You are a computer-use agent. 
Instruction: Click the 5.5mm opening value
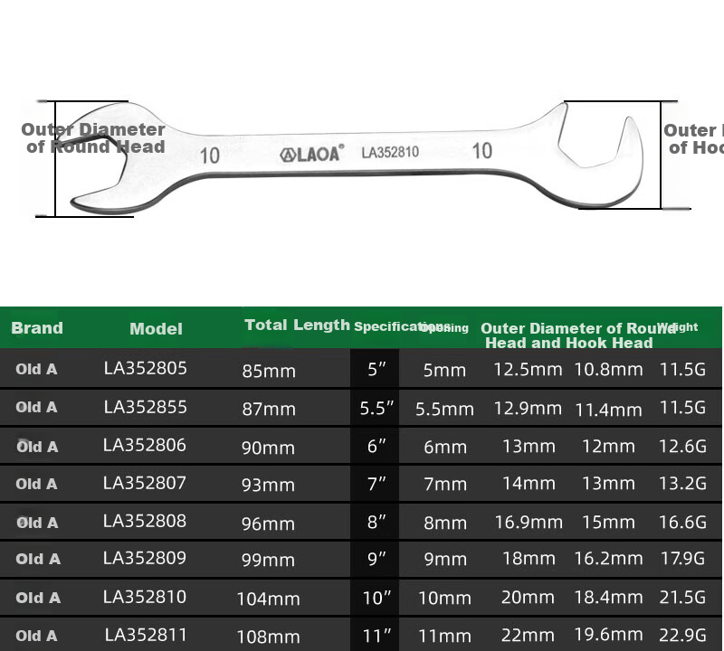pyautogui.click(x=444, y=410)
